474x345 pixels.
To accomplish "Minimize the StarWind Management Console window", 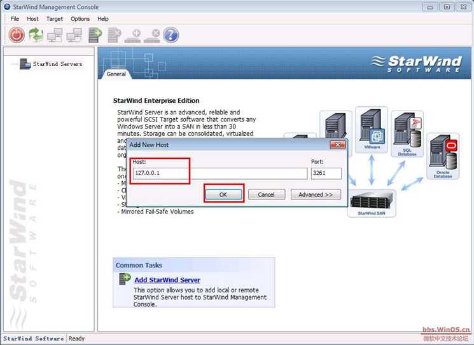I will [x=430, y=7].
